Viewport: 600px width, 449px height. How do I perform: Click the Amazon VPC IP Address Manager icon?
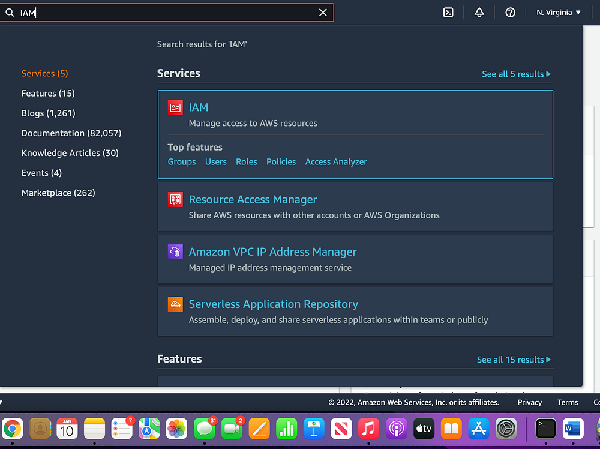point(175,252)
